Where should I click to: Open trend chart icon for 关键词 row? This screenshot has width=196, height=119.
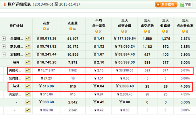28,70
